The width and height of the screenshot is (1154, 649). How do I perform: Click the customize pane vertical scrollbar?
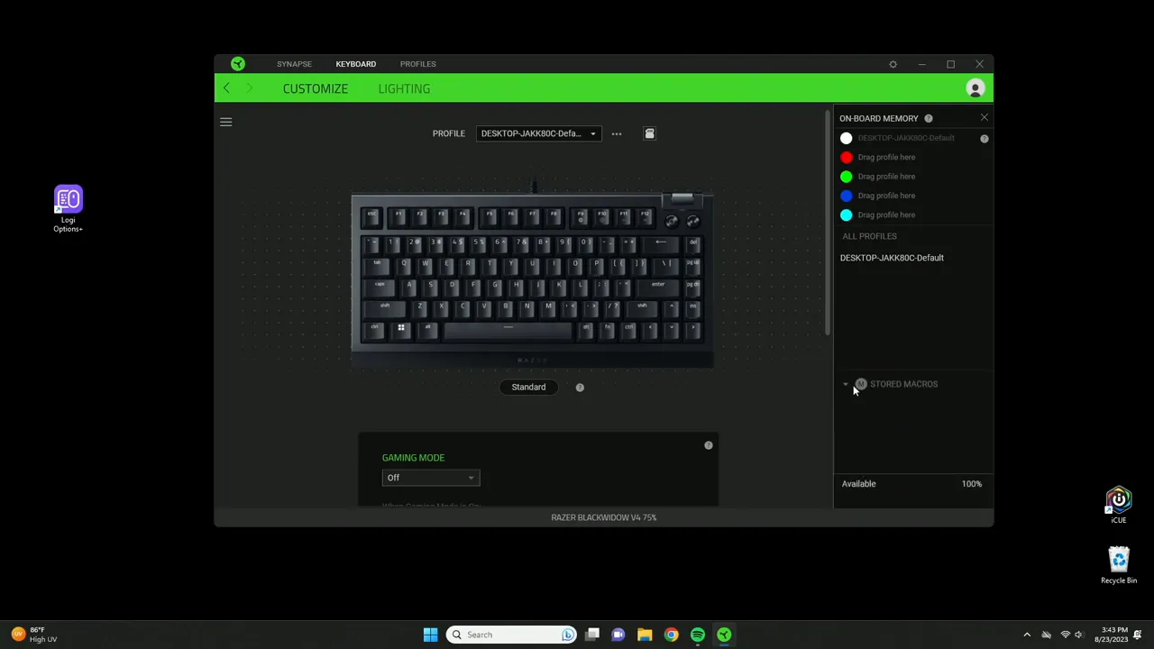pos(827,224)
